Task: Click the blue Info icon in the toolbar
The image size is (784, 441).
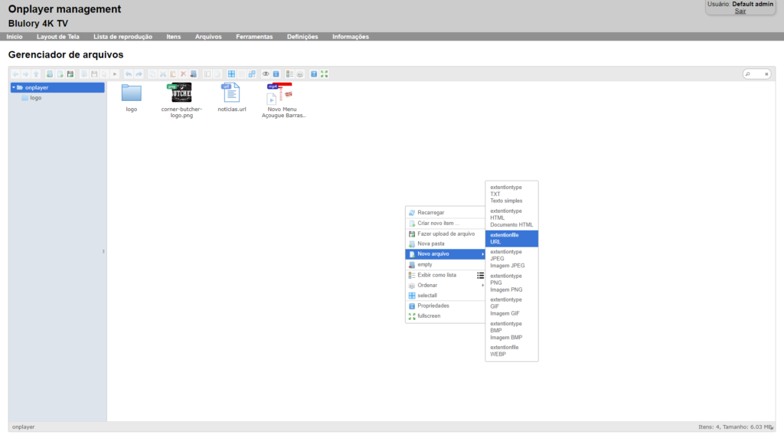Action: point(276,74)
